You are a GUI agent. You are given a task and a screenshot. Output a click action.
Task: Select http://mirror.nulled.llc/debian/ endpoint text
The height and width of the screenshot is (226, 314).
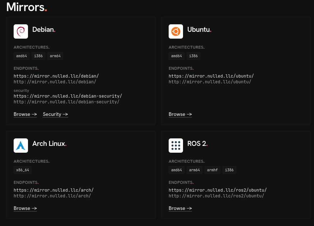(55, 82)
